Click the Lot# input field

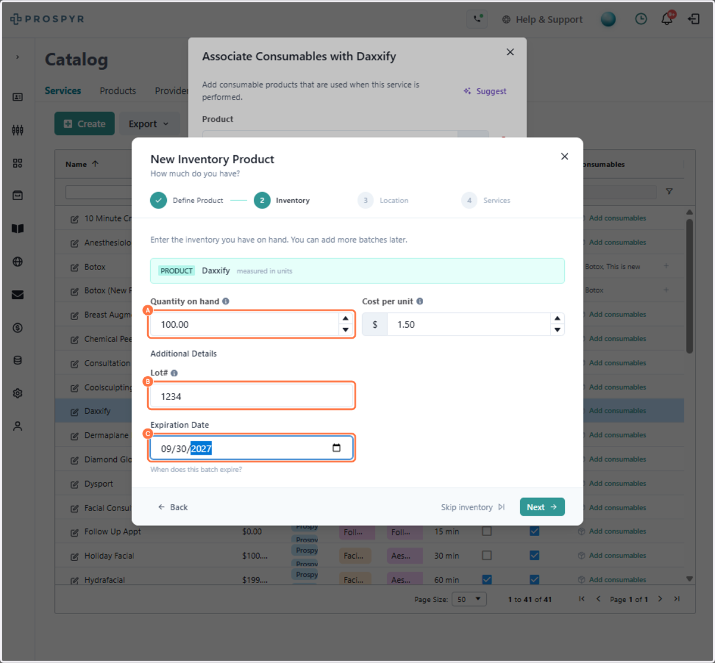coord(251,396)
